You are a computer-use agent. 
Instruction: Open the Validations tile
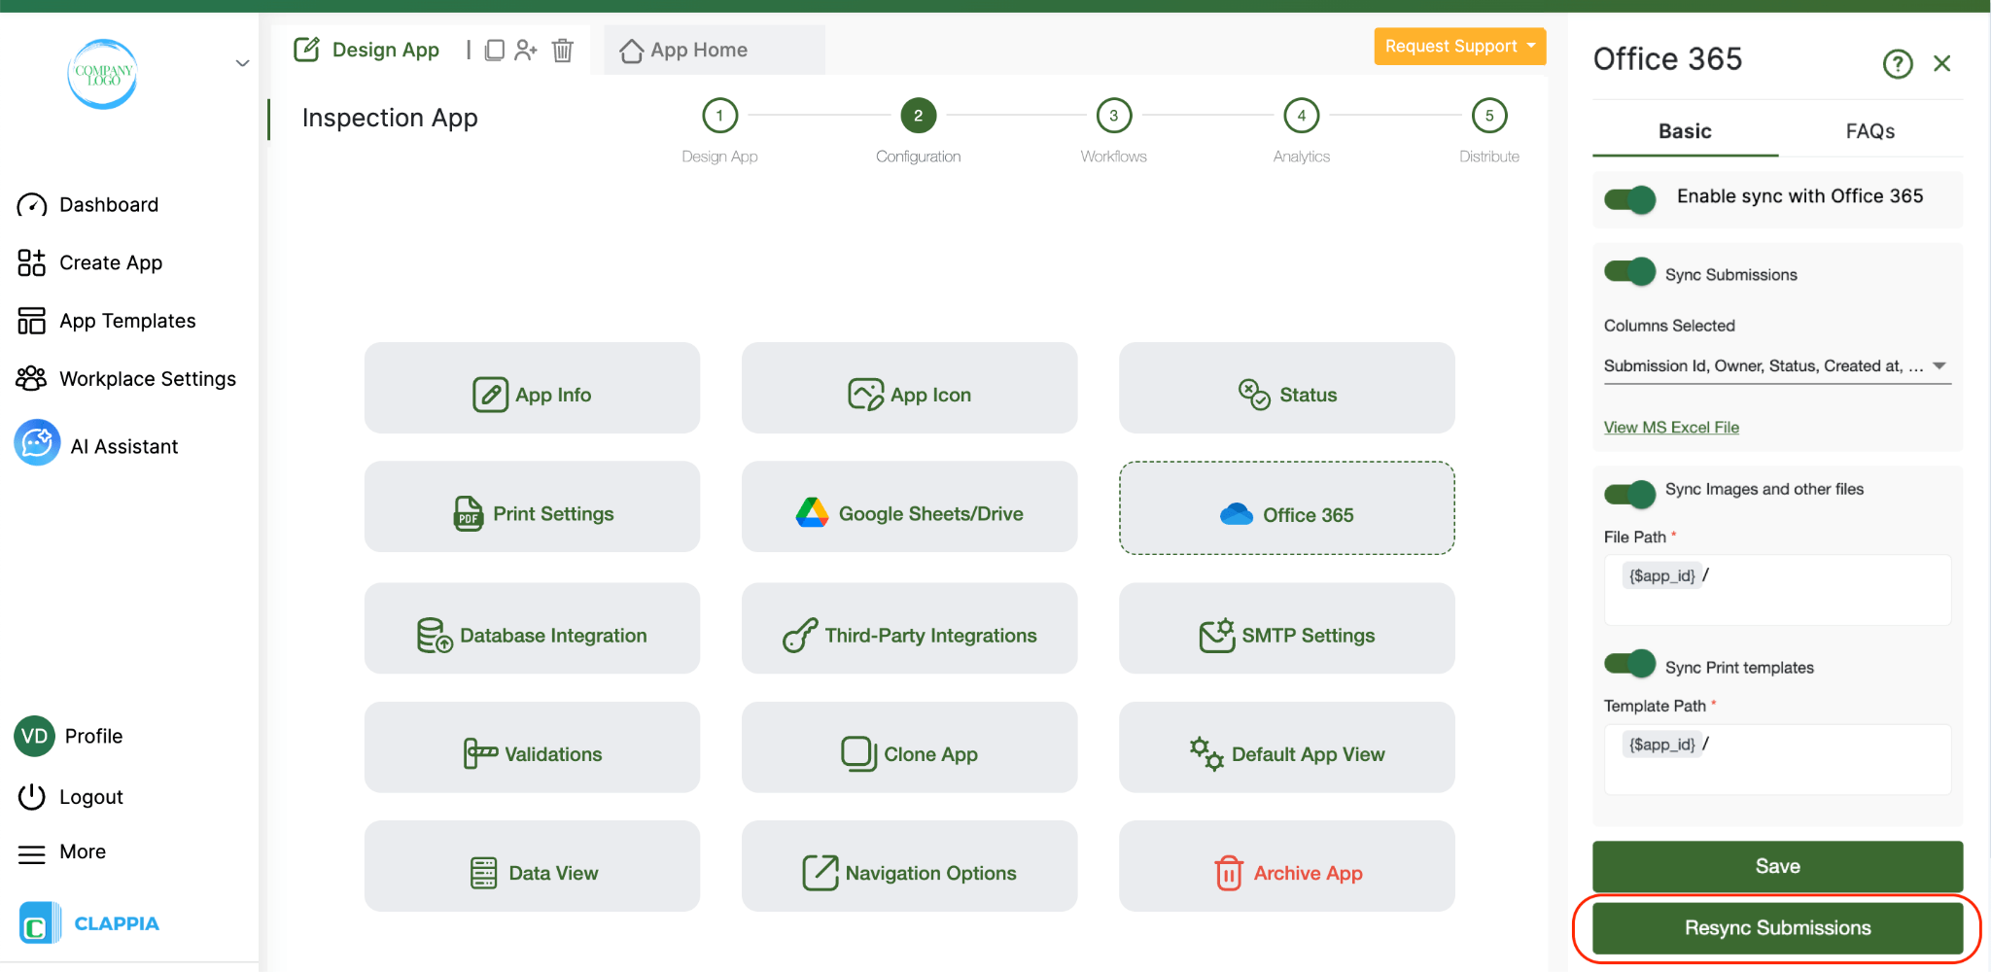pos(532,747)
